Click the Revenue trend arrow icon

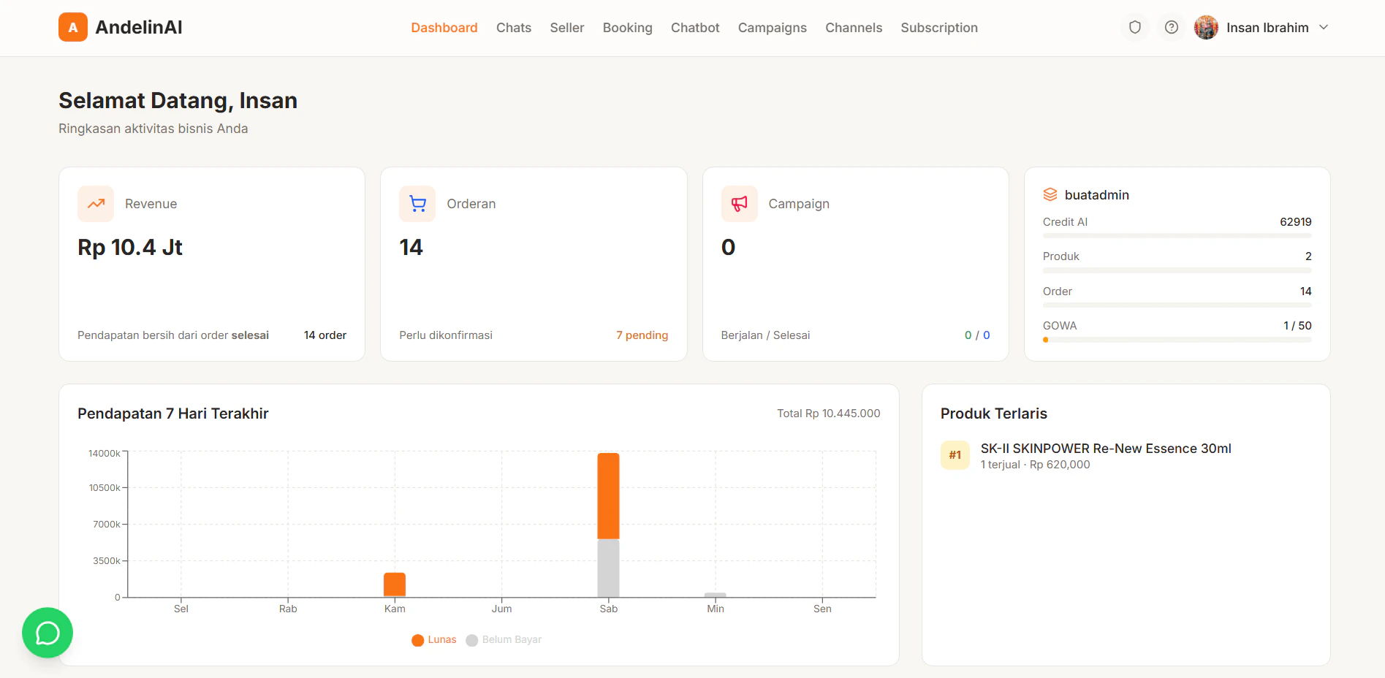96,204
